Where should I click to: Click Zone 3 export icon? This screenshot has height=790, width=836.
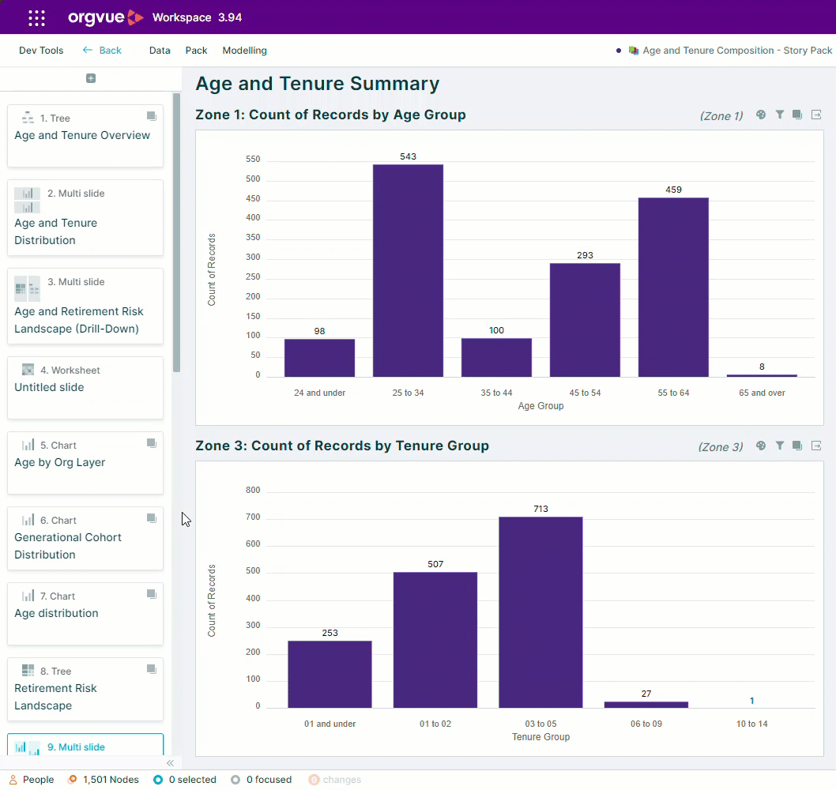pos(815,446)
